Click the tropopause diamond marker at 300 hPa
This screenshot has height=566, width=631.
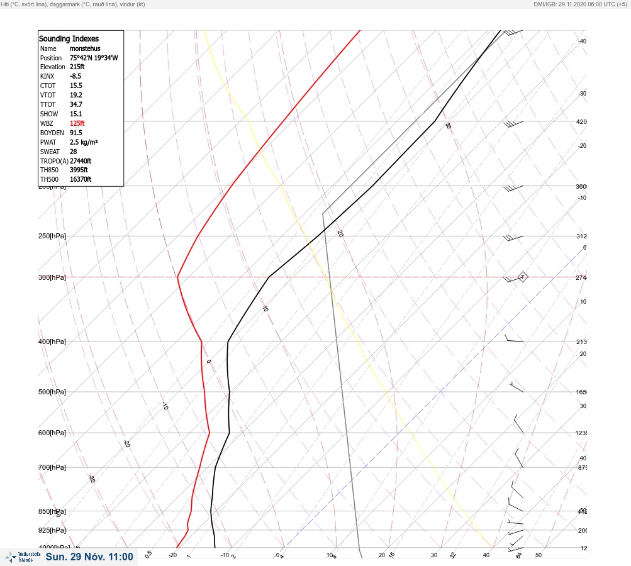pyautogui.click(x=522, y=277)
